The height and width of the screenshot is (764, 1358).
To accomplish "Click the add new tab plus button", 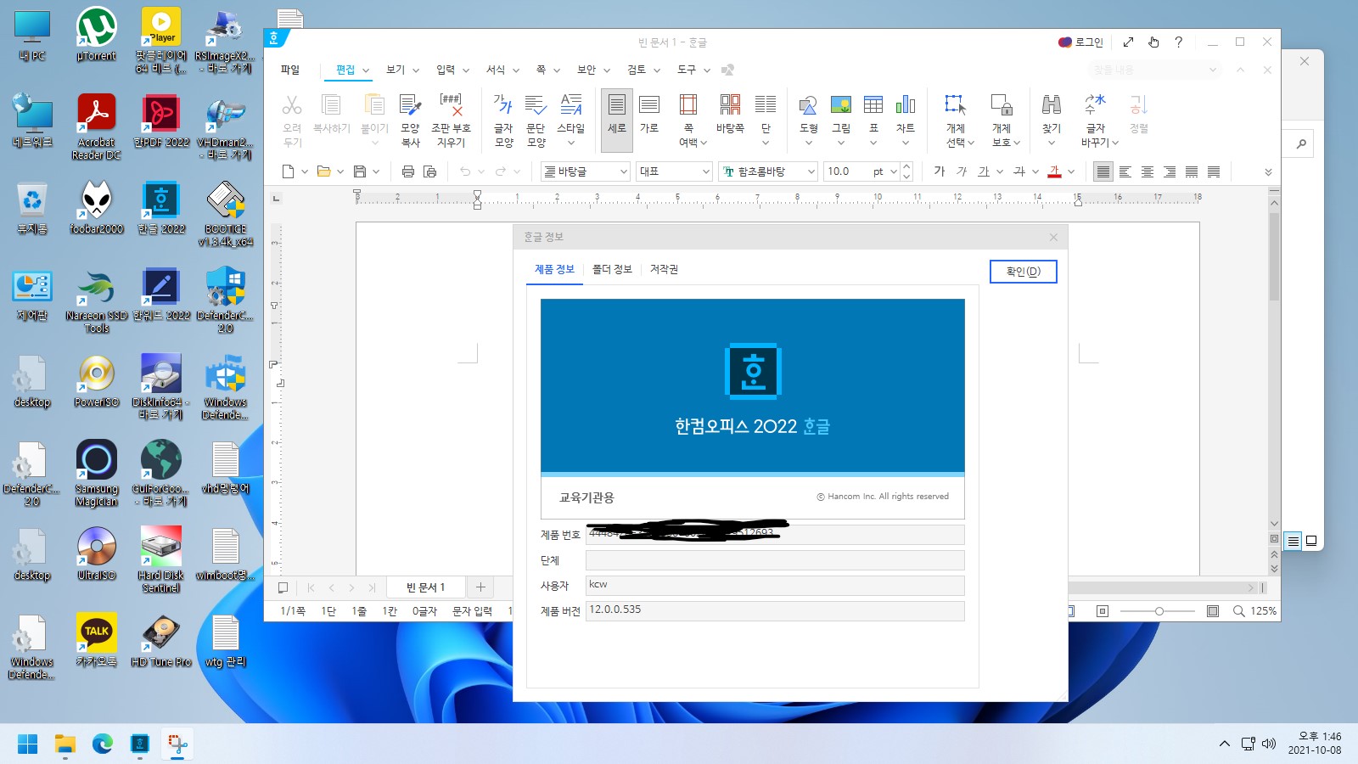I will [480, 587].
